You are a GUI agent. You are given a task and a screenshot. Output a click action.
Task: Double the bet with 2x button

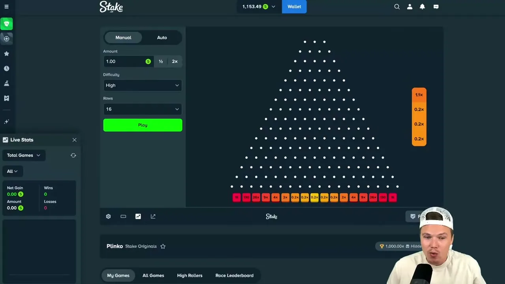[x=175, y=62]
